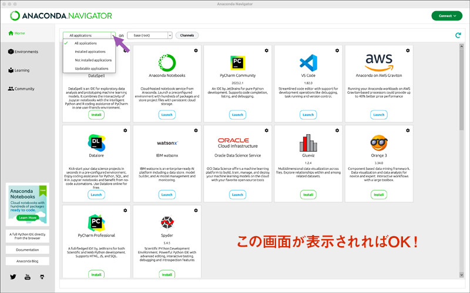Open settings gear on Datalore card
The height and width of the screenshot is (293, 470).
coord(125,130)
